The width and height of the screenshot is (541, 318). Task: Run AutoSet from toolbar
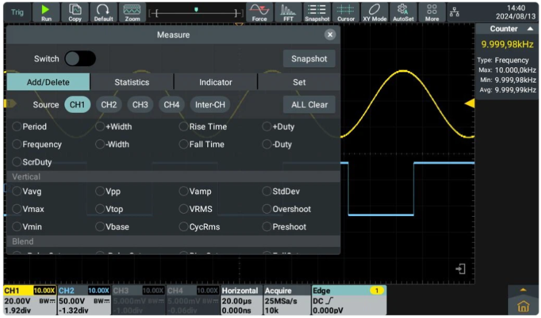coord(402,12)
